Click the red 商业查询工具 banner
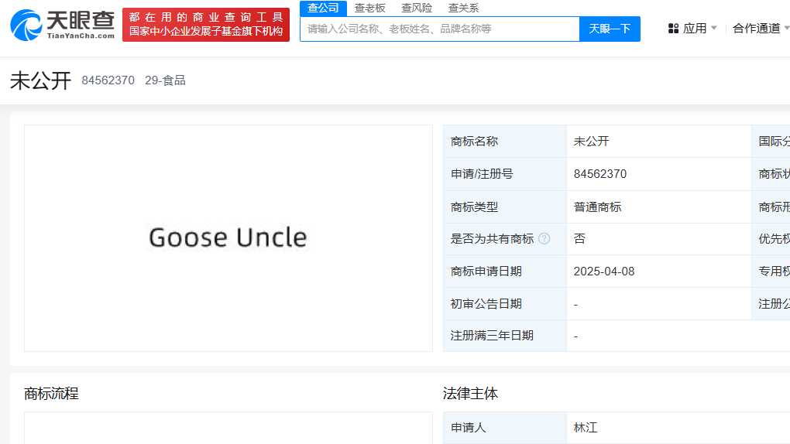This screenshot has width=790, height=444. point(206,25)
